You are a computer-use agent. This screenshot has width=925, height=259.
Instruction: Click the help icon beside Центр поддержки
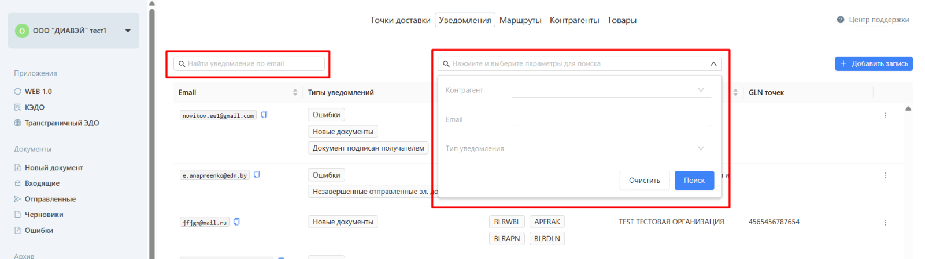(841, 20)
